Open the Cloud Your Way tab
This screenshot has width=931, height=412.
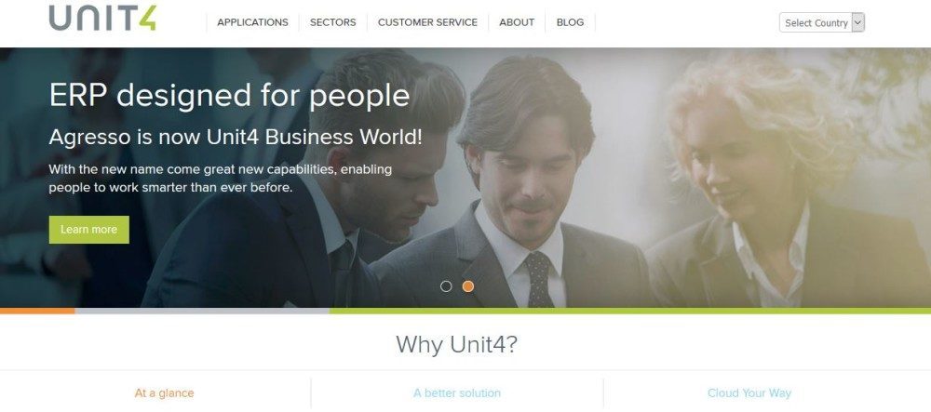pyautogui.click(x=749, y=393)
